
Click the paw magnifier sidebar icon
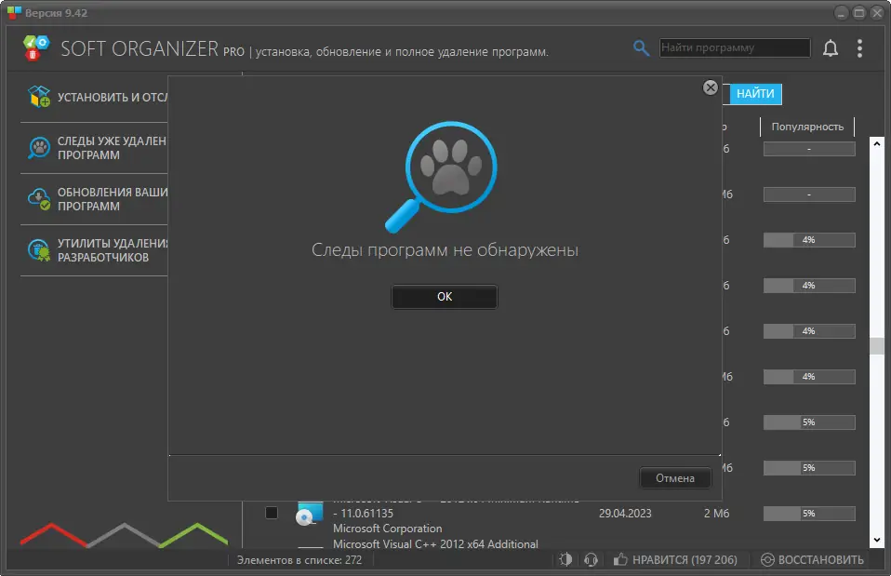39,148
